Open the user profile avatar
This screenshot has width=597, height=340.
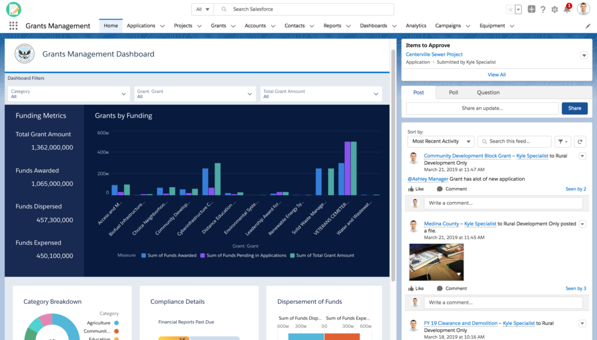[583, 9]
